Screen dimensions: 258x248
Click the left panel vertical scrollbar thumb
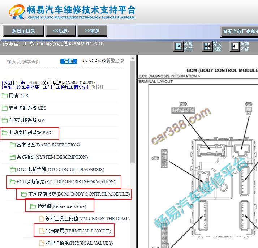133,112
